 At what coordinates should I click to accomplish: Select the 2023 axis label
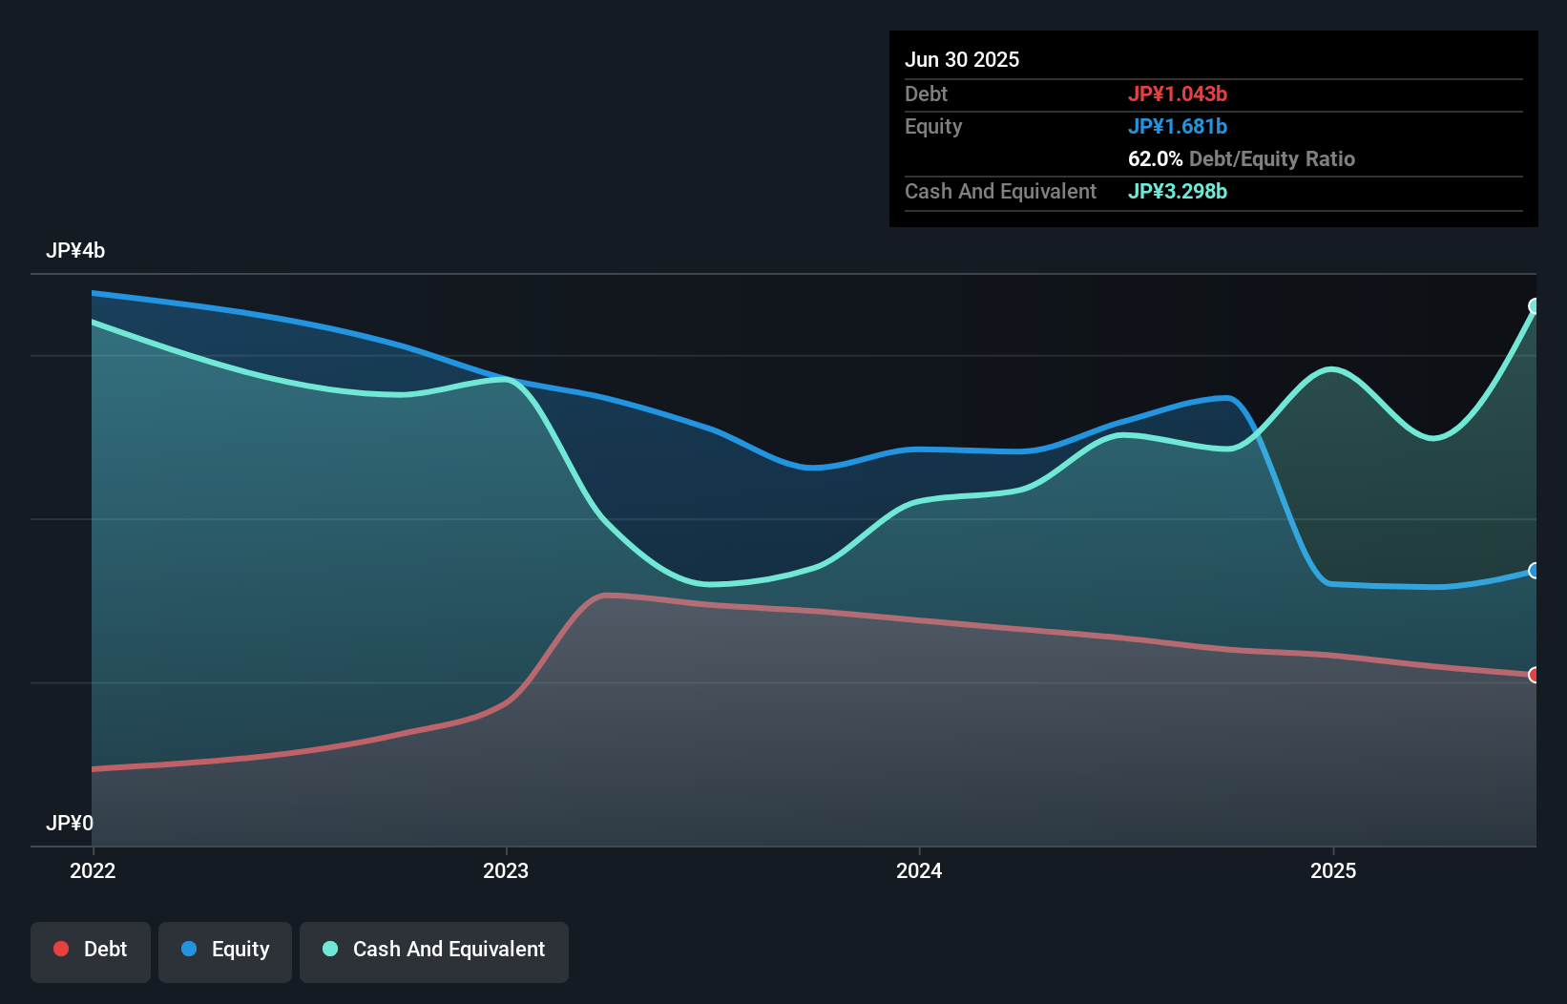506,870
